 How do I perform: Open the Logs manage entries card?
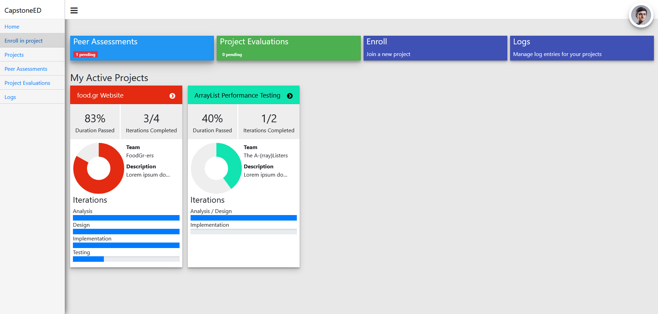(x=582, y=48)
